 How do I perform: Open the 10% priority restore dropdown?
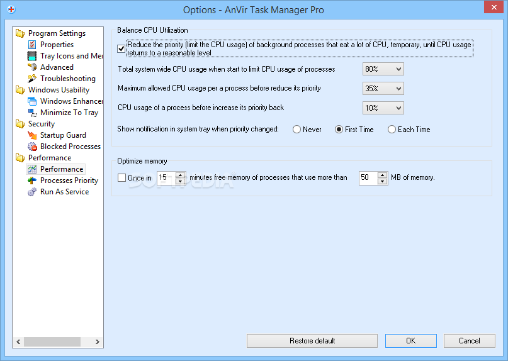click(383, 108)
